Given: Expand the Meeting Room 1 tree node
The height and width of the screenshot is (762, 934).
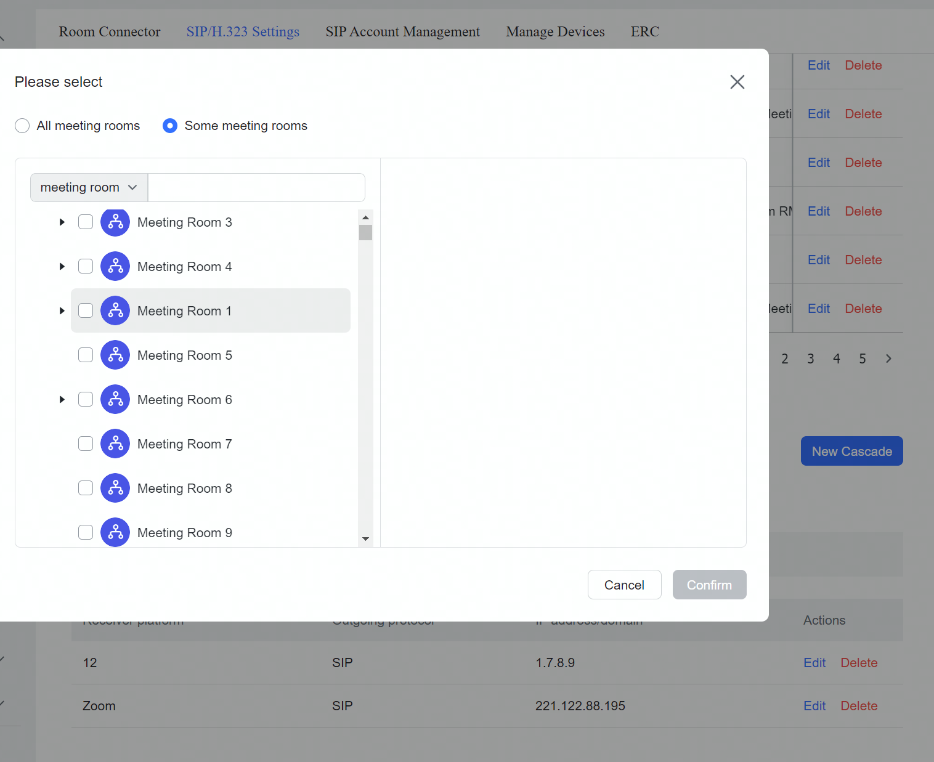Looking at the screenshot, I should pos(62,310).
